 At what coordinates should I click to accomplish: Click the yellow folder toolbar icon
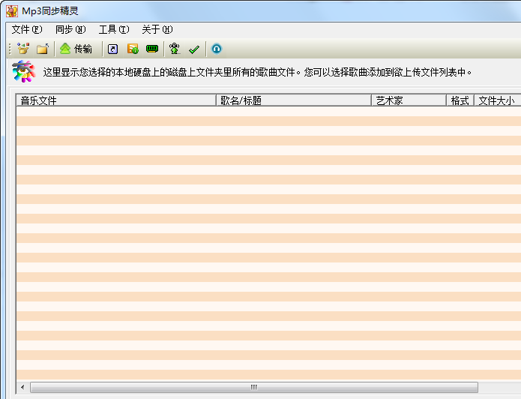pyautogui.click(x=43, y=49)
